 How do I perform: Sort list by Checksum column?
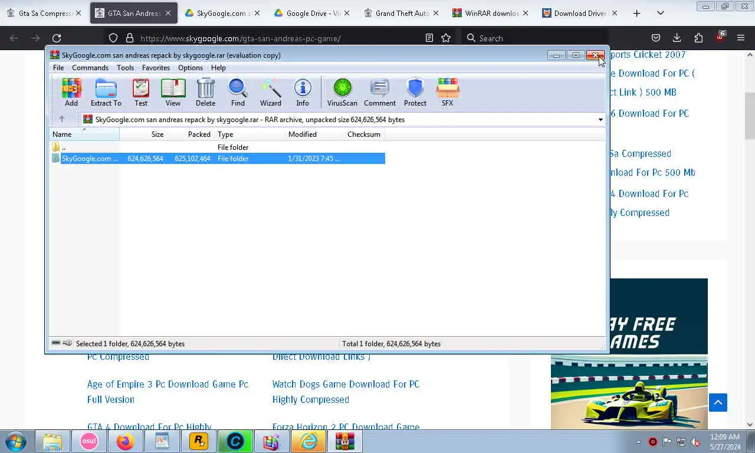tap(365, 134)
